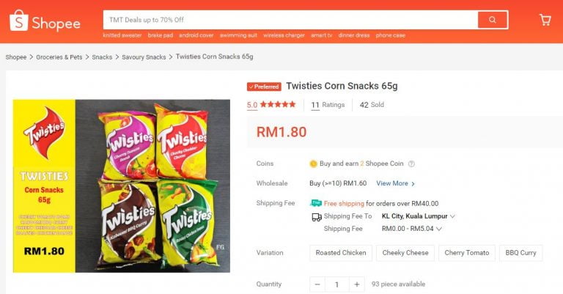Open the Savoury Snacks breadcrumb category
The image size is (563, 294).
point(144,56)
